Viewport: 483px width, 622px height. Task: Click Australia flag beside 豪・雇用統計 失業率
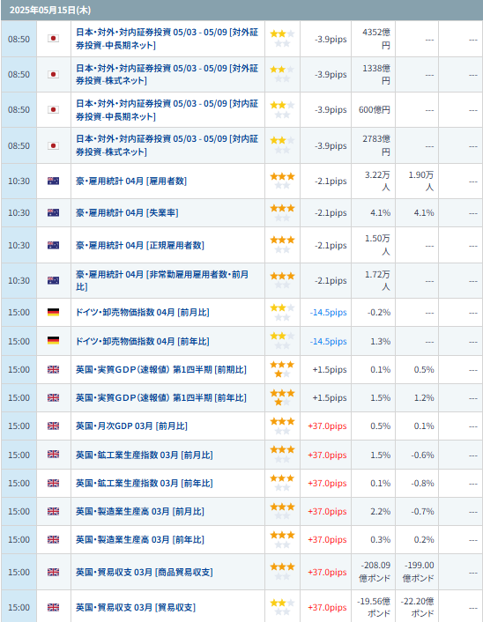pos(53,213)
